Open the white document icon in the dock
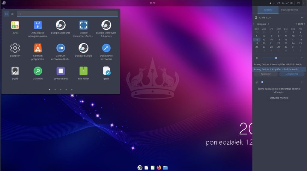This screenshot has height=171, width=307. [146, 167]
